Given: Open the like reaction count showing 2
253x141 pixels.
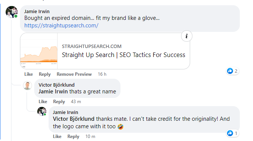Looking at the screenshot, I should 233,71.
